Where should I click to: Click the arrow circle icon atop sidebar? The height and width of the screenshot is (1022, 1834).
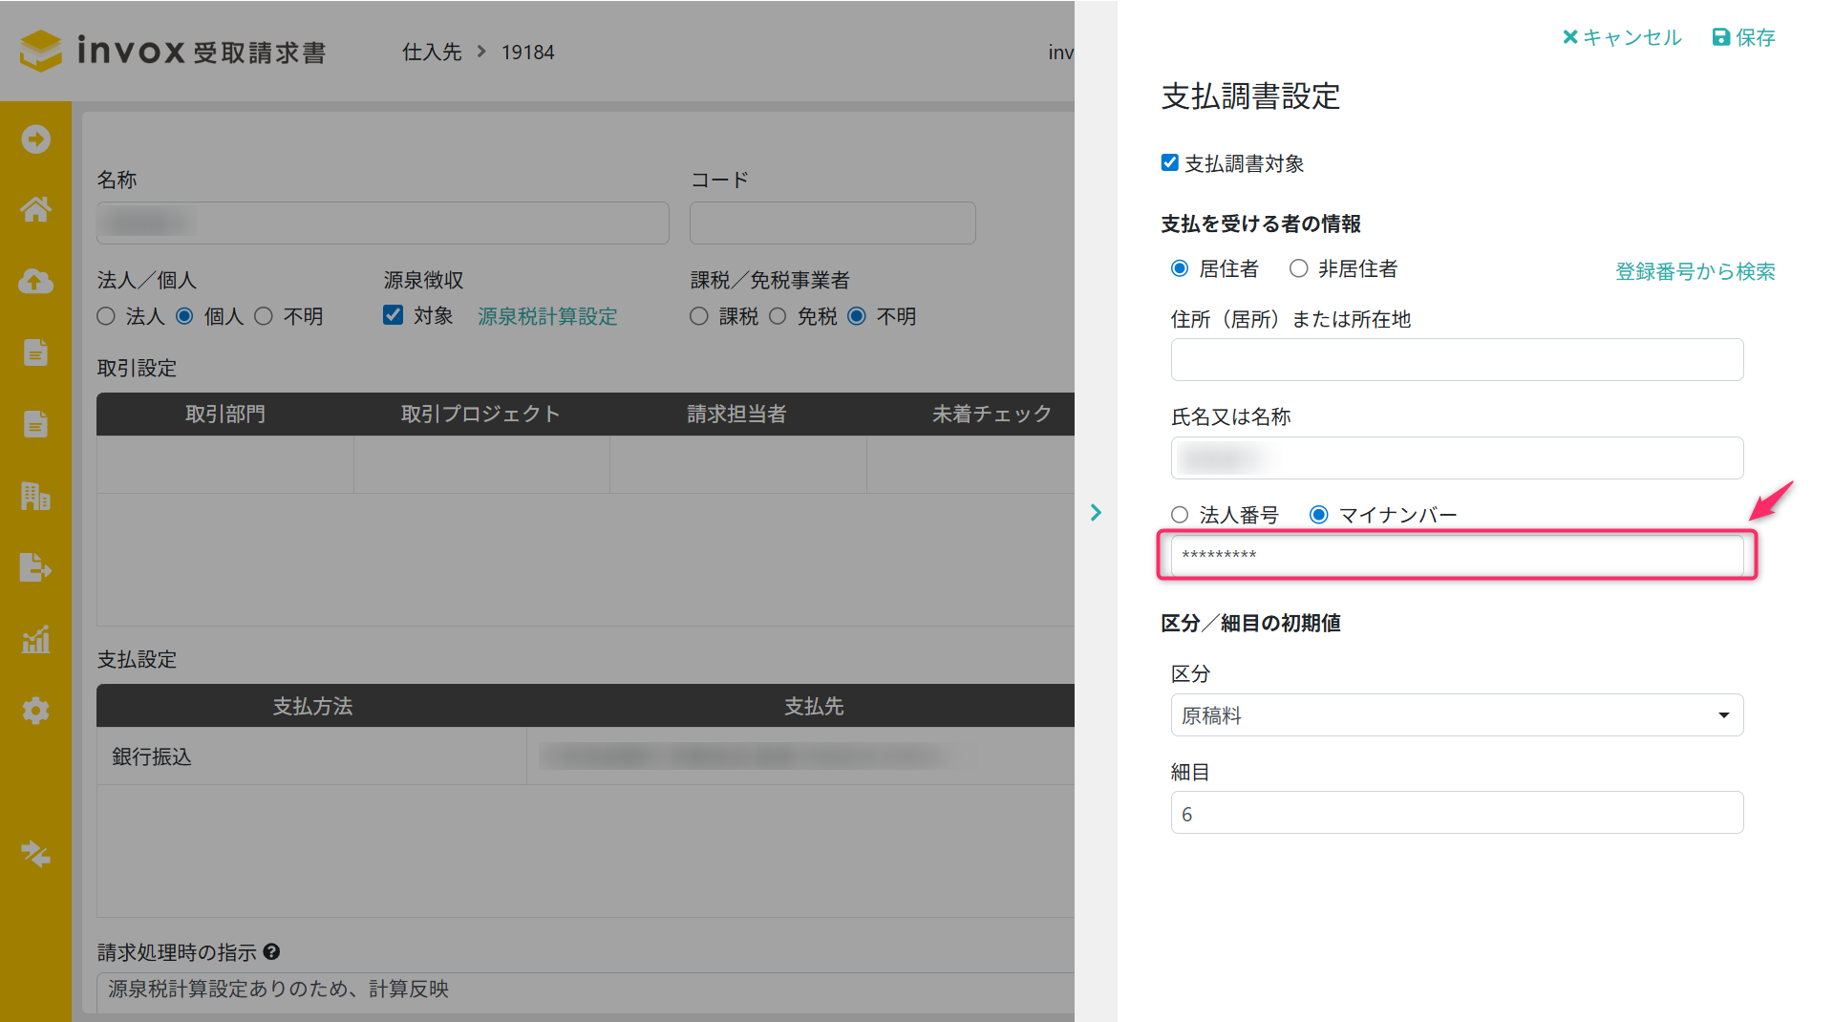coord(35,139)
